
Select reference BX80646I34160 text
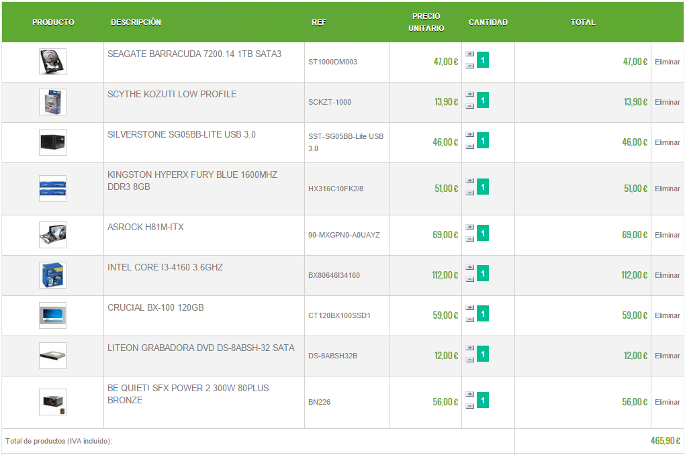[x=334, y=275]
